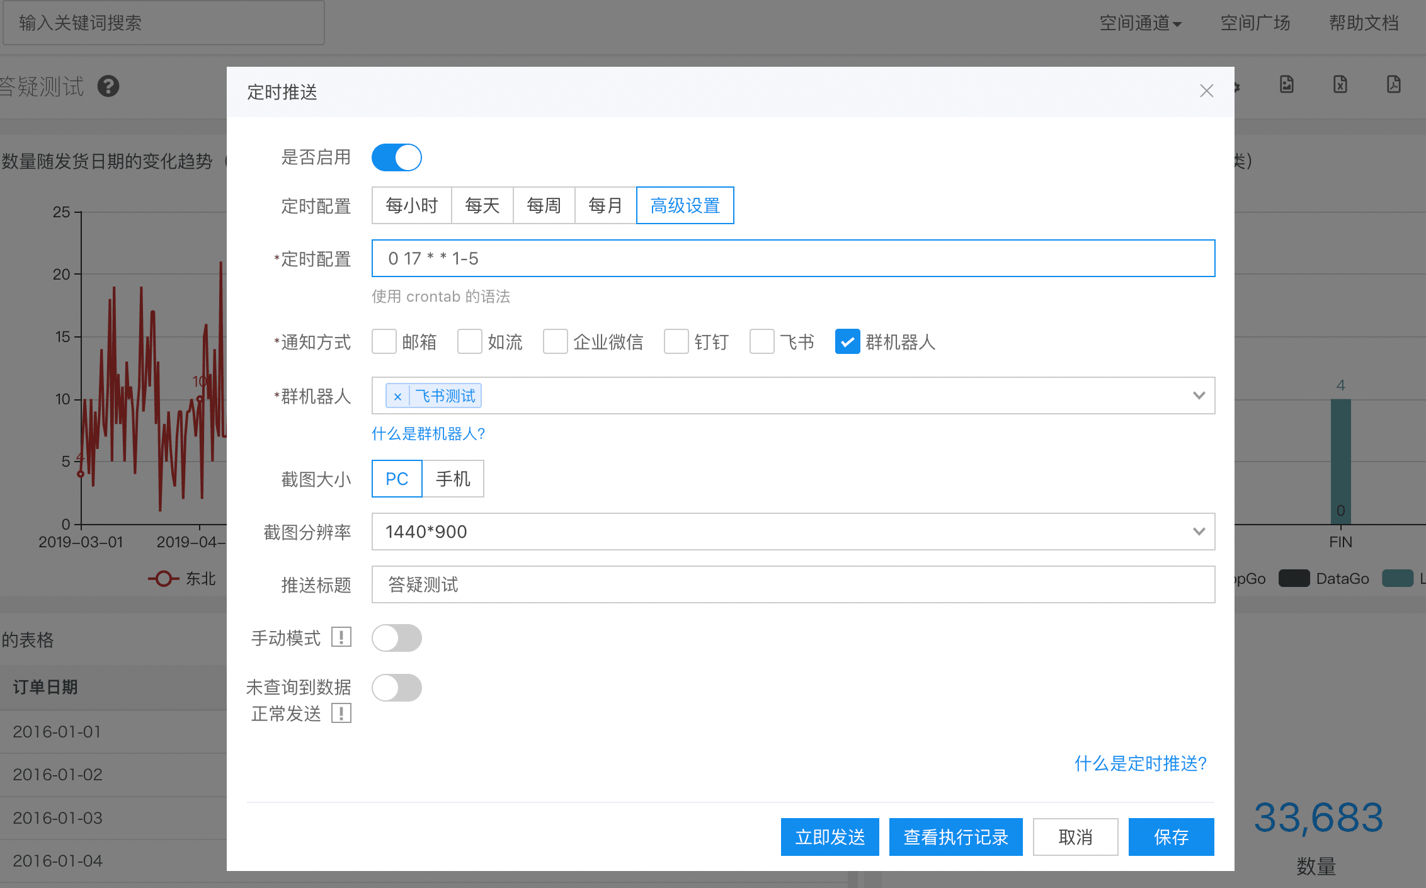The image size is (1426, 888).
Task: Check the 钉钉 notification checkbox
Action: pyautogui.click(x=676, y=341)
